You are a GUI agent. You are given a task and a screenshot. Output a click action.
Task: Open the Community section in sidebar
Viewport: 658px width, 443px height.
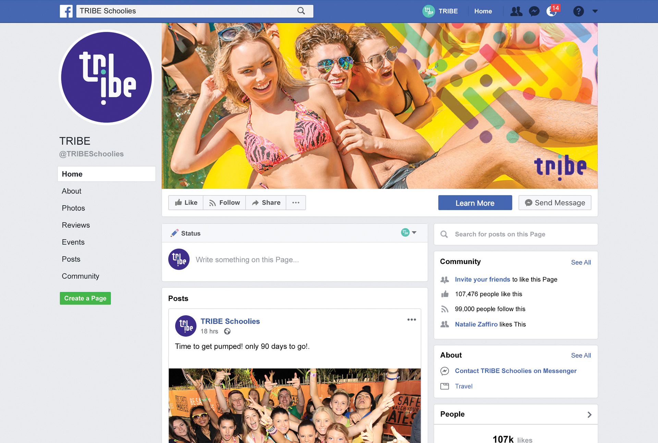pos(81,276)
